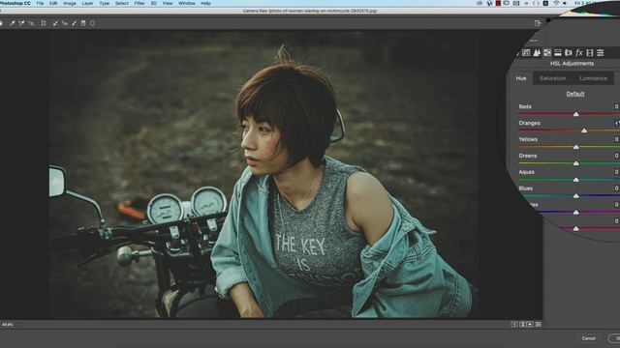Click the Greens hue slider handle
Screen dimensions: 620x348
tap(576, 163)
